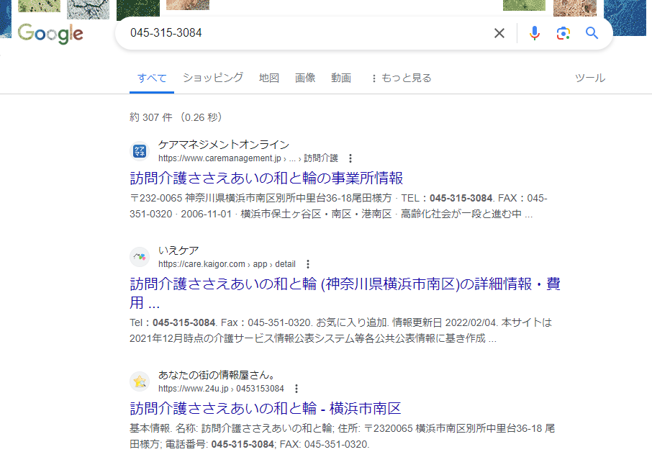Image resolution: width=652 pixels, height=452 pixels.
Task: Click the いえケア site favicon
Action: coord(140,257)
